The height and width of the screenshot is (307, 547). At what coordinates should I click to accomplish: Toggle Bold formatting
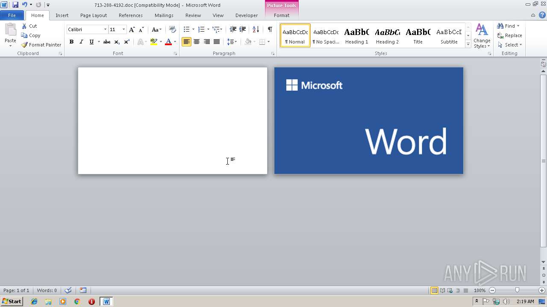pyautogui.click(x=71, y=42)
